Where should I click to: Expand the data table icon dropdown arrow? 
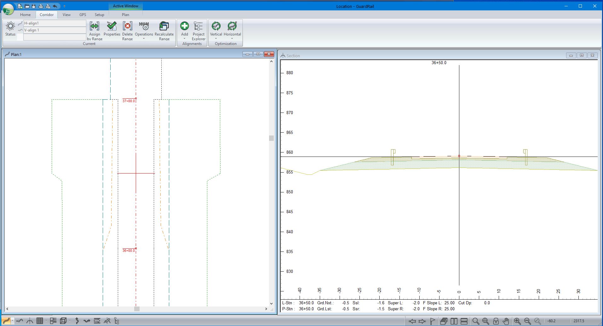click(x=46, y=321)
